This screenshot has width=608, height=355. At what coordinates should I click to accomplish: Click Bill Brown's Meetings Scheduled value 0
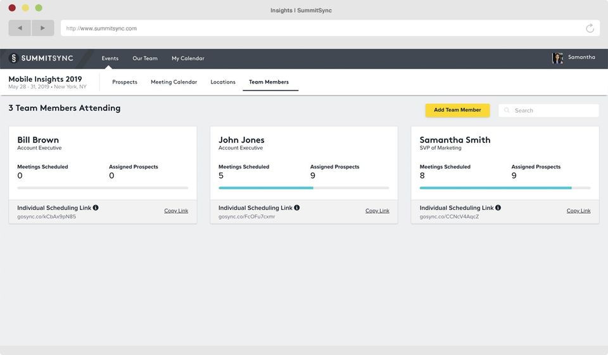point(20,175)
